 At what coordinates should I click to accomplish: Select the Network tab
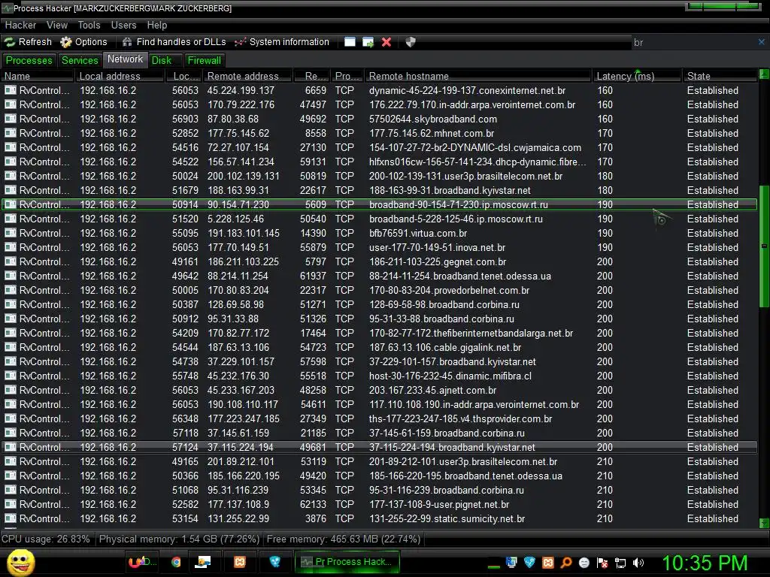(x=126, y=59)
